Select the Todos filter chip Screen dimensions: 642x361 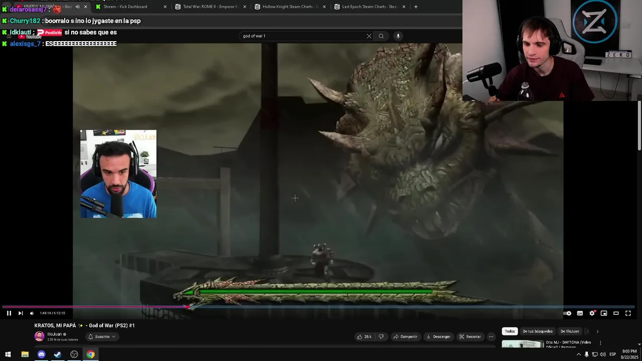point(510,331)
